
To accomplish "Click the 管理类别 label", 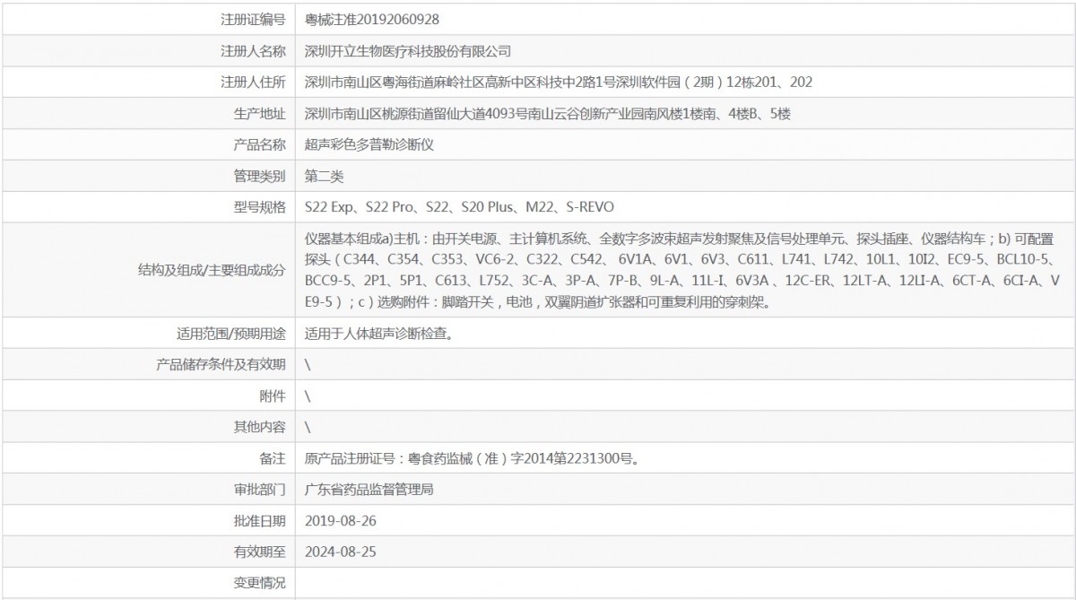I will click(x=260, y=176).
